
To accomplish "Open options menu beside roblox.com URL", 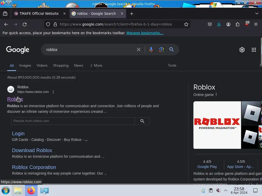I will (53, 92).
